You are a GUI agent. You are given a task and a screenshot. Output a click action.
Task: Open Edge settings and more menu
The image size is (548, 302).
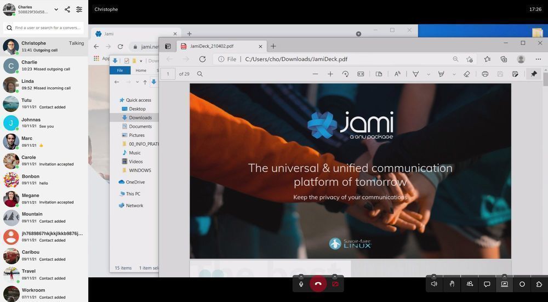pyautogui.click(x=538, y=59)
